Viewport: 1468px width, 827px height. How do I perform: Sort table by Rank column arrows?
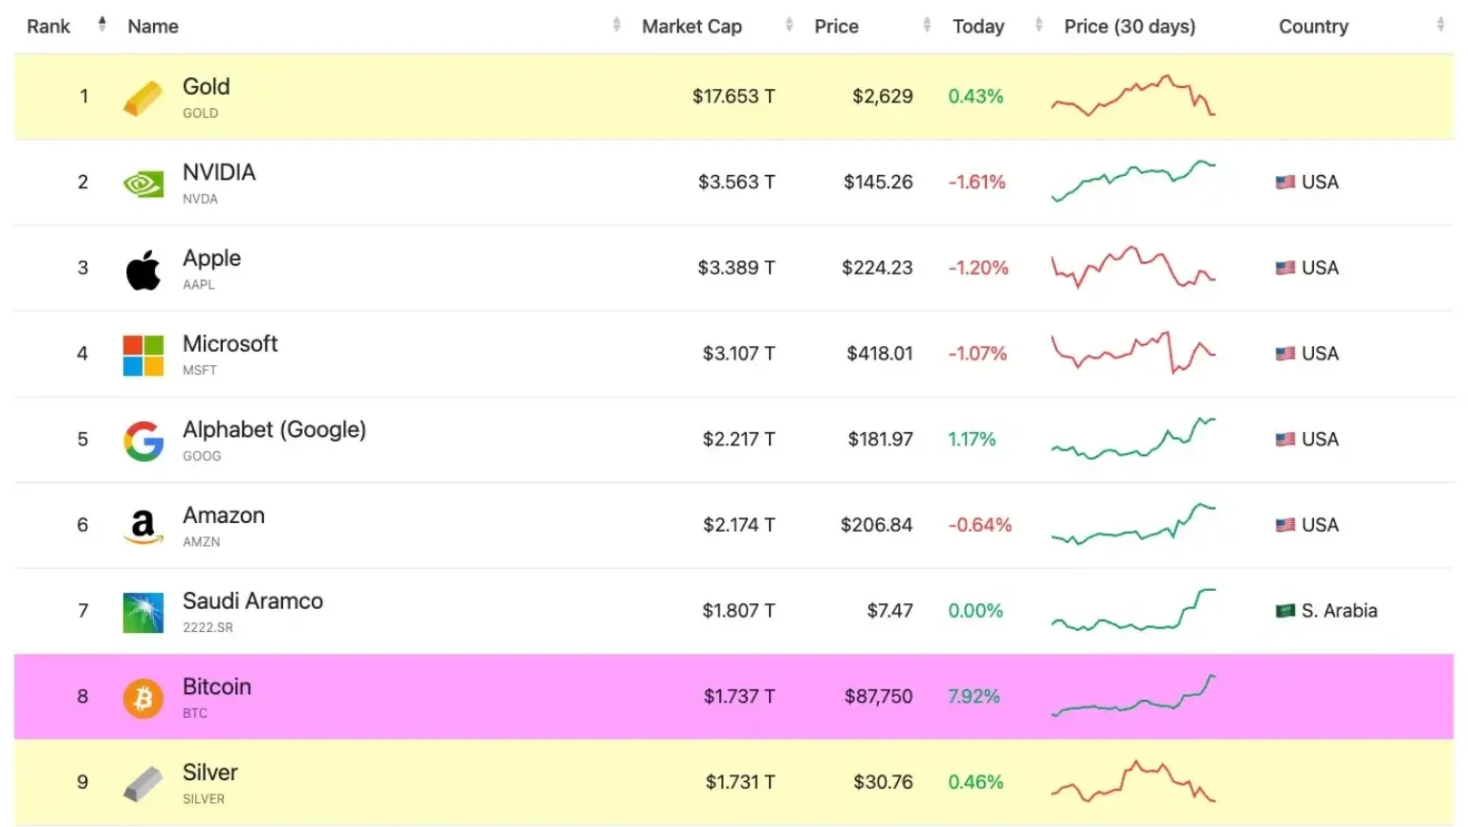(101, 26)
